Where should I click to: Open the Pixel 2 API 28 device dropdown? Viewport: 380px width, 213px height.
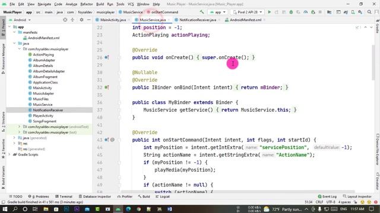point(248,12)
